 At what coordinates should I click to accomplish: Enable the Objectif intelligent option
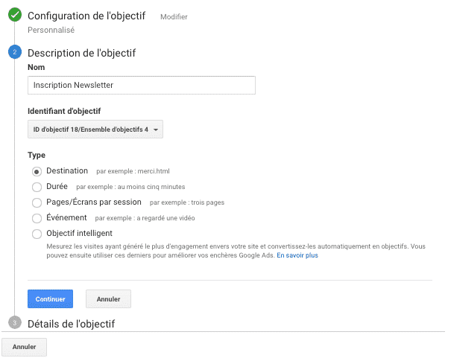(37, 234)
